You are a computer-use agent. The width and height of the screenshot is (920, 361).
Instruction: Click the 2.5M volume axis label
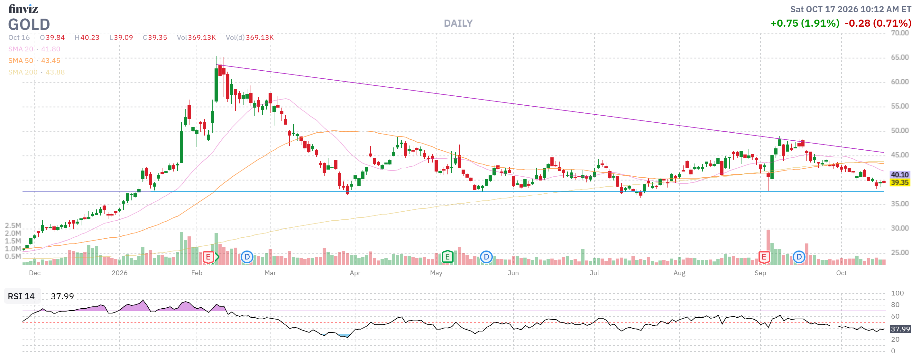[x=13, y=225]
